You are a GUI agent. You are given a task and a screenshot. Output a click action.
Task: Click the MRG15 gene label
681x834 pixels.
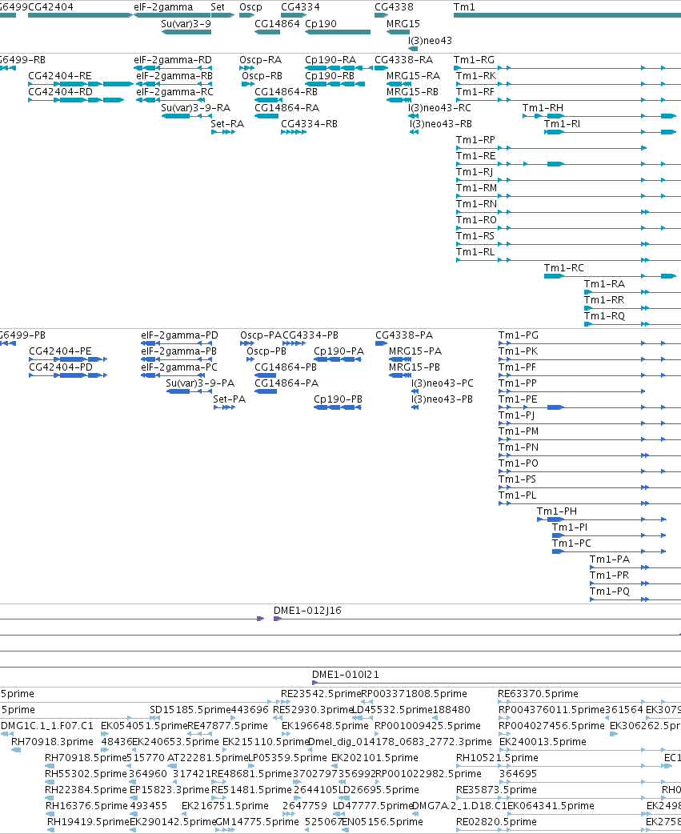403,23
